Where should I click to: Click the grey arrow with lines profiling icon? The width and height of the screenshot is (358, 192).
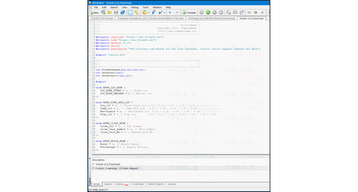pyautogui.click(x=249, y=13)
